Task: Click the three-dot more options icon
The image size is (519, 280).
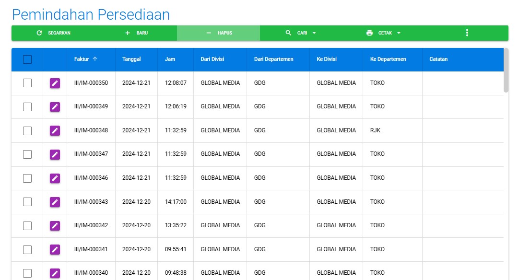Action: (x=467, y=33)
